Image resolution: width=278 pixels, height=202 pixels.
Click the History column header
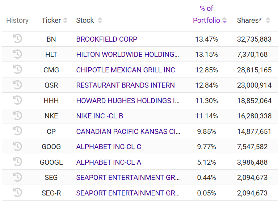tap(17, 20)
